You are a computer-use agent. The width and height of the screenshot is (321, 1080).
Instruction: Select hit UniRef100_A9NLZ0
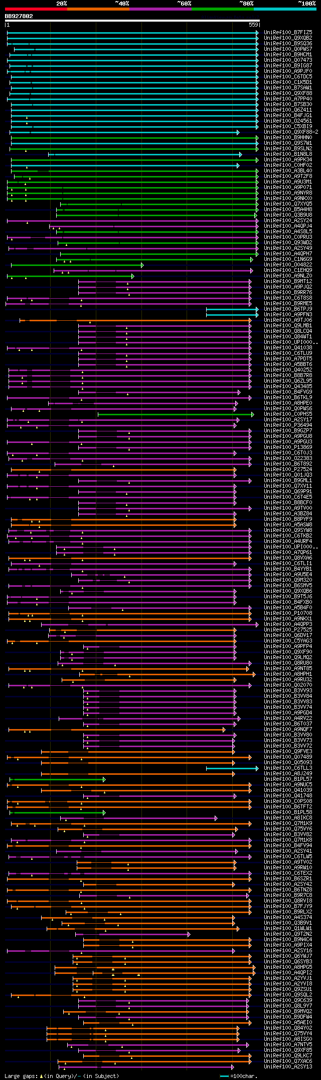pyautogui.click(x=288, y=276)
